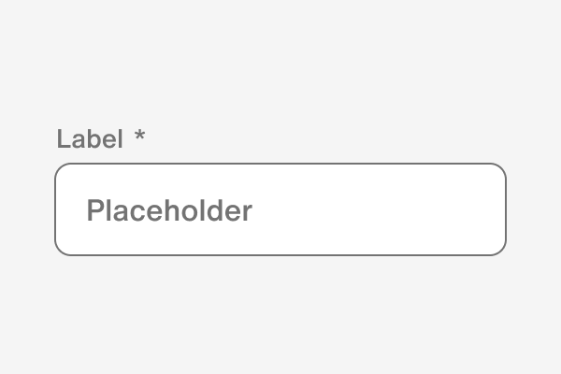The width and height of the screenshot is (561, 374).
Task: Click inside the white rounded rectangle field
Action: [x=280, y=209]
